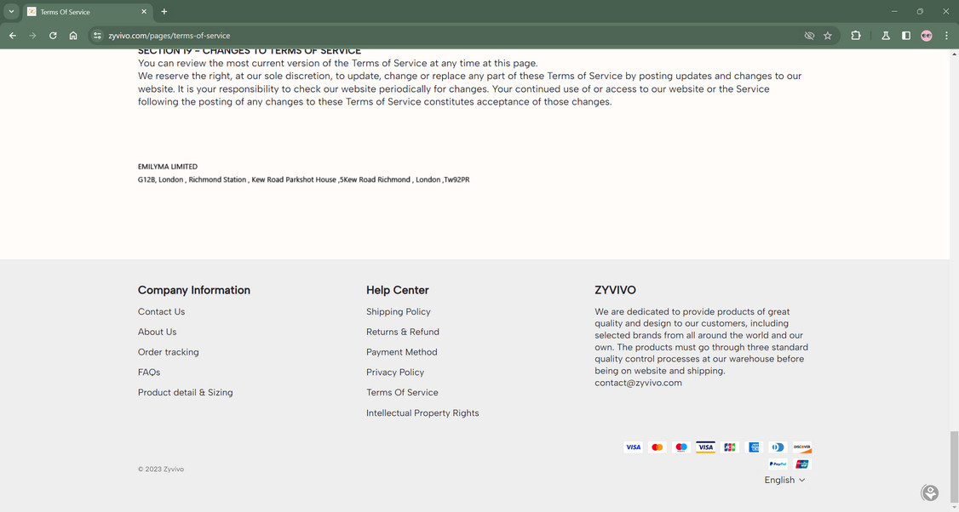The image size is (959, 512).
Task: Open the About Us link
Action: pyautogui.click(x=158, y=332)
